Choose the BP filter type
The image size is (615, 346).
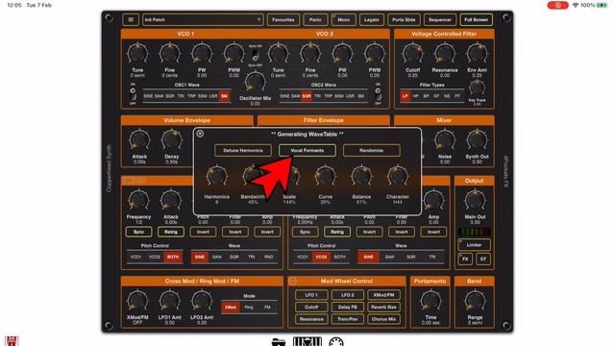click(426, 96)
